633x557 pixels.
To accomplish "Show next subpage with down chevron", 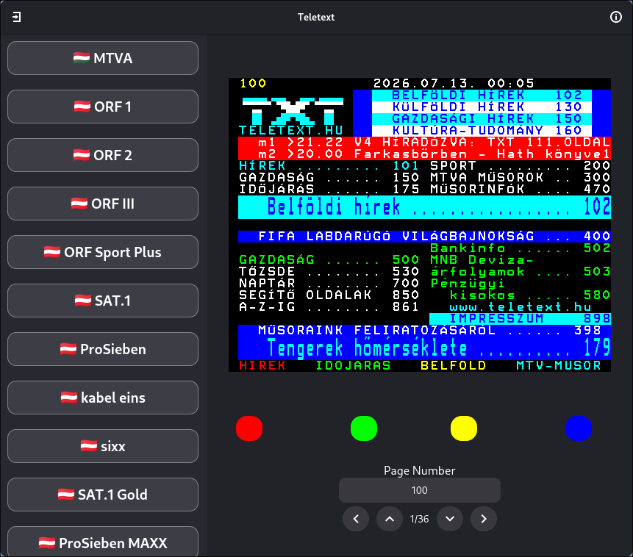I will tap(450, 519).
